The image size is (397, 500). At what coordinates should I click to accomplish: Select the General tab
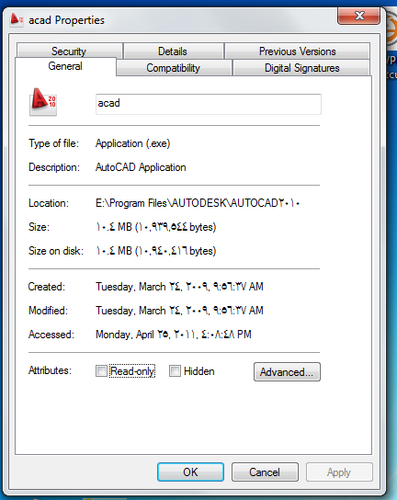click(x=65, y=66)
